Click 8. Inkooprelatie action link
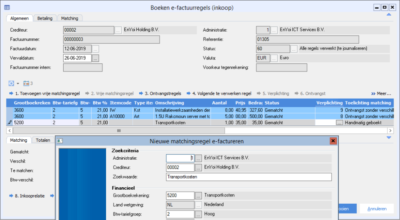The height and width of the screenshot is (220, 400). [x=27, y=196]
